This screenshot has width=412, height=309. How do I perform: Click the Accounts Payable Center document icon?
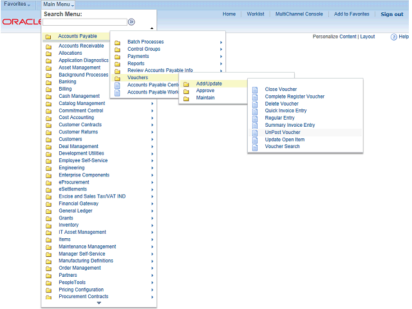[x=117, y=85]
